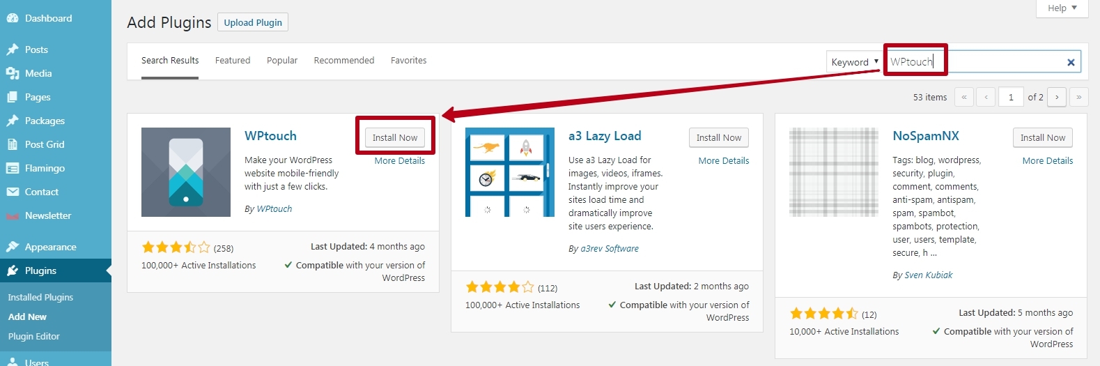Click '100,000+ Active Installations' under WPtouch
This screenshot has height=366, width=1100.
199,266
